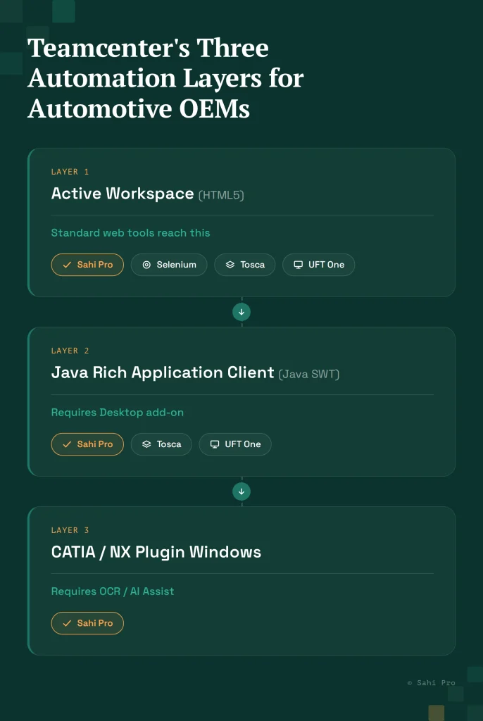The width and height of the screenshot is (483, 721).
Task: Click the UFT One chip under Java Rich Application Client
Action: click(x=235, y=444)
